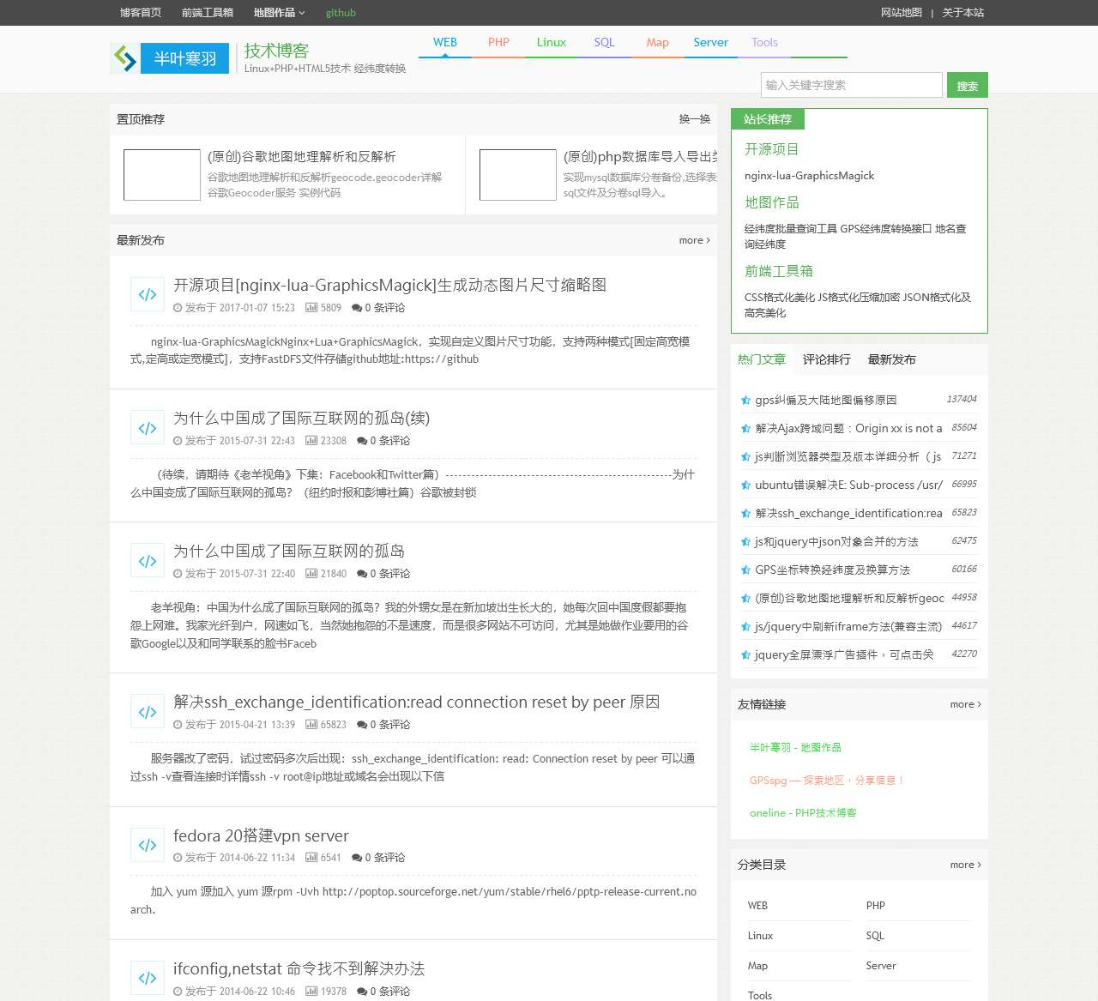Click thumbnail of php数据库导入导出 post
The image size is (1098, 1001).
click(x=518, y=175)
